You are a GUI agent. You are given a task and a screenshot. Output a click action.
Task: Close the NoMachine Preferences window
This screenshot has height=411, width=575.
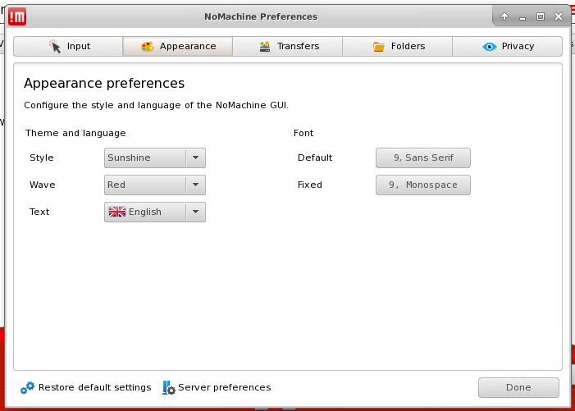point(559,16)
